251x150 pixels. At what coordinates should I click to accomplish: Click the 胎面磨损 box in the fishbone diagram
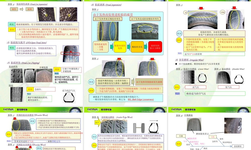238,146
